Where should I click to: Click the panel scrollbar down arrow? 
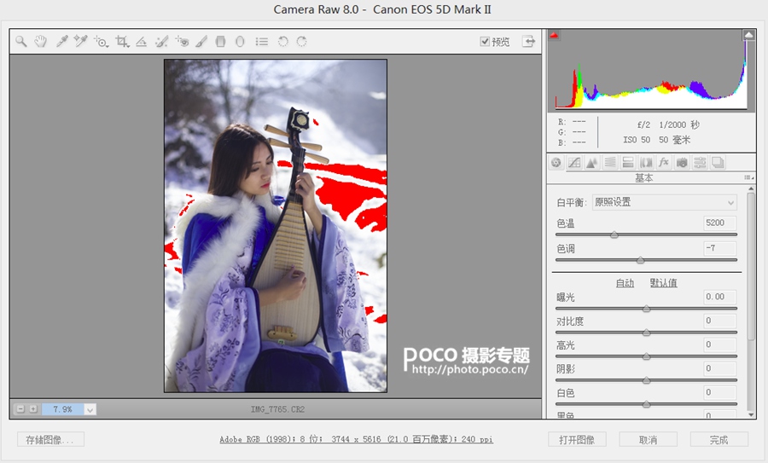(x=751, y=414)
